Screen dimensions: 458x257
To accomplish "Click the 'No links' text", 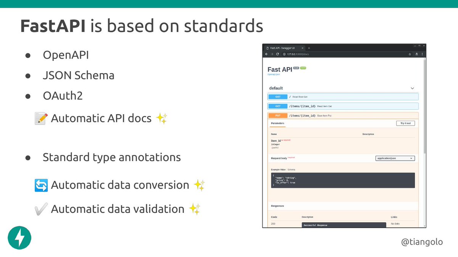I will pos(395,224).
